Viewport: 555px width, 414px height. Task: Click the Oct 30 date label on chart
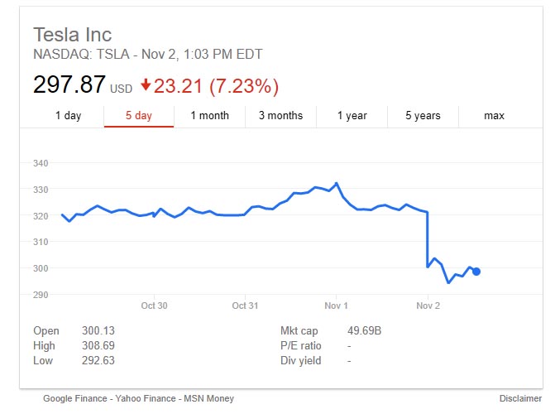click(x=154, y=306)
